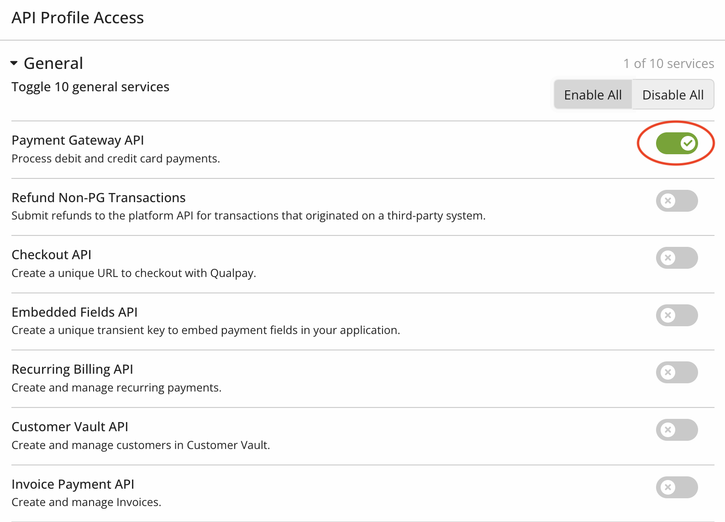Image resolution: width=725 pixels, height=522 pixels.
Task: Click the X knob on Invoice Payment toggle
Action: 668,487
